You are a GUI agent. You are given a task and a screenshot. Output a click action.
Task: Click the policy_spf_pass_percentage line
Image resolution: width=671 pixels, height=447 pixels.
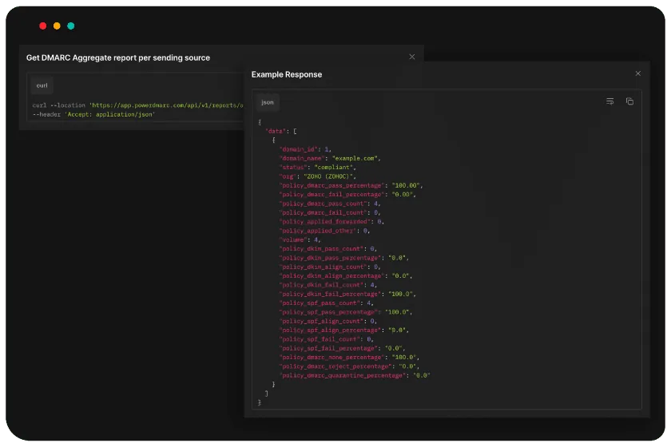point(346,312)
